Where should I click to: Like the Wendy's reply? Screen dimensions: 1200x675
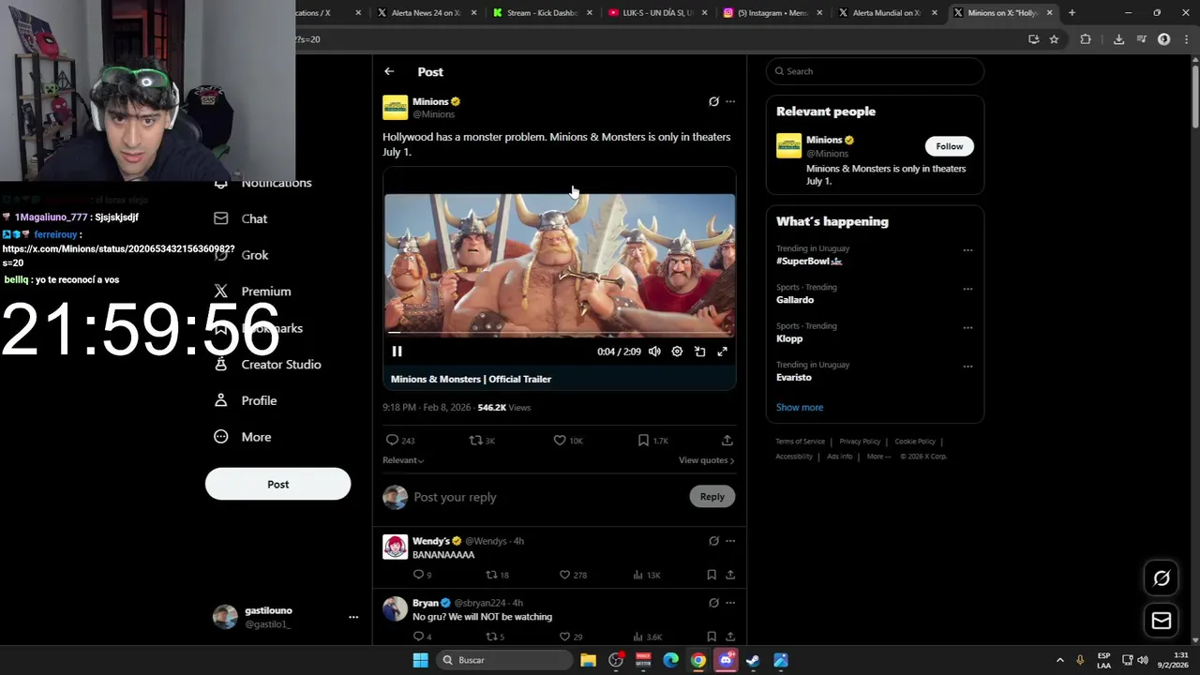coord(573,575)
